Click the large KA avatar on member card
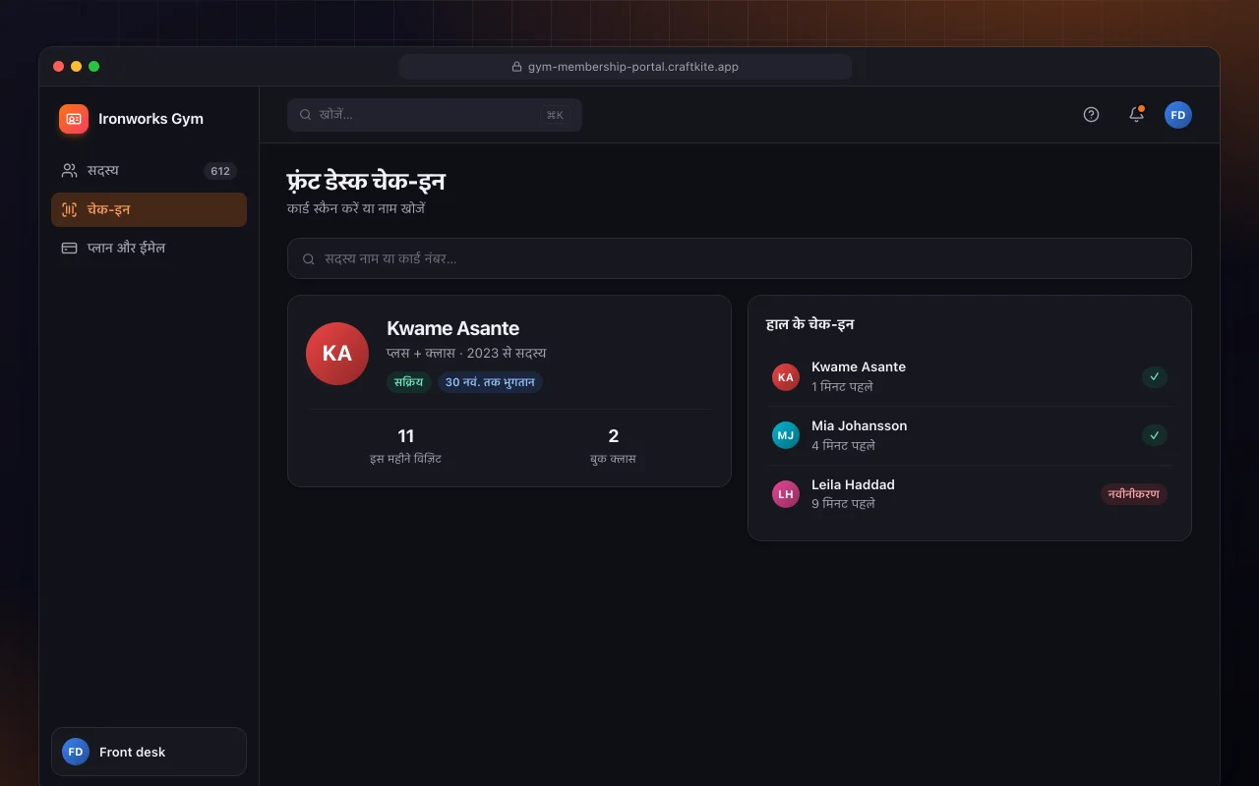The height and width of the screenshot is (786, 1259). pyautogui.click(x=337, y=354)
